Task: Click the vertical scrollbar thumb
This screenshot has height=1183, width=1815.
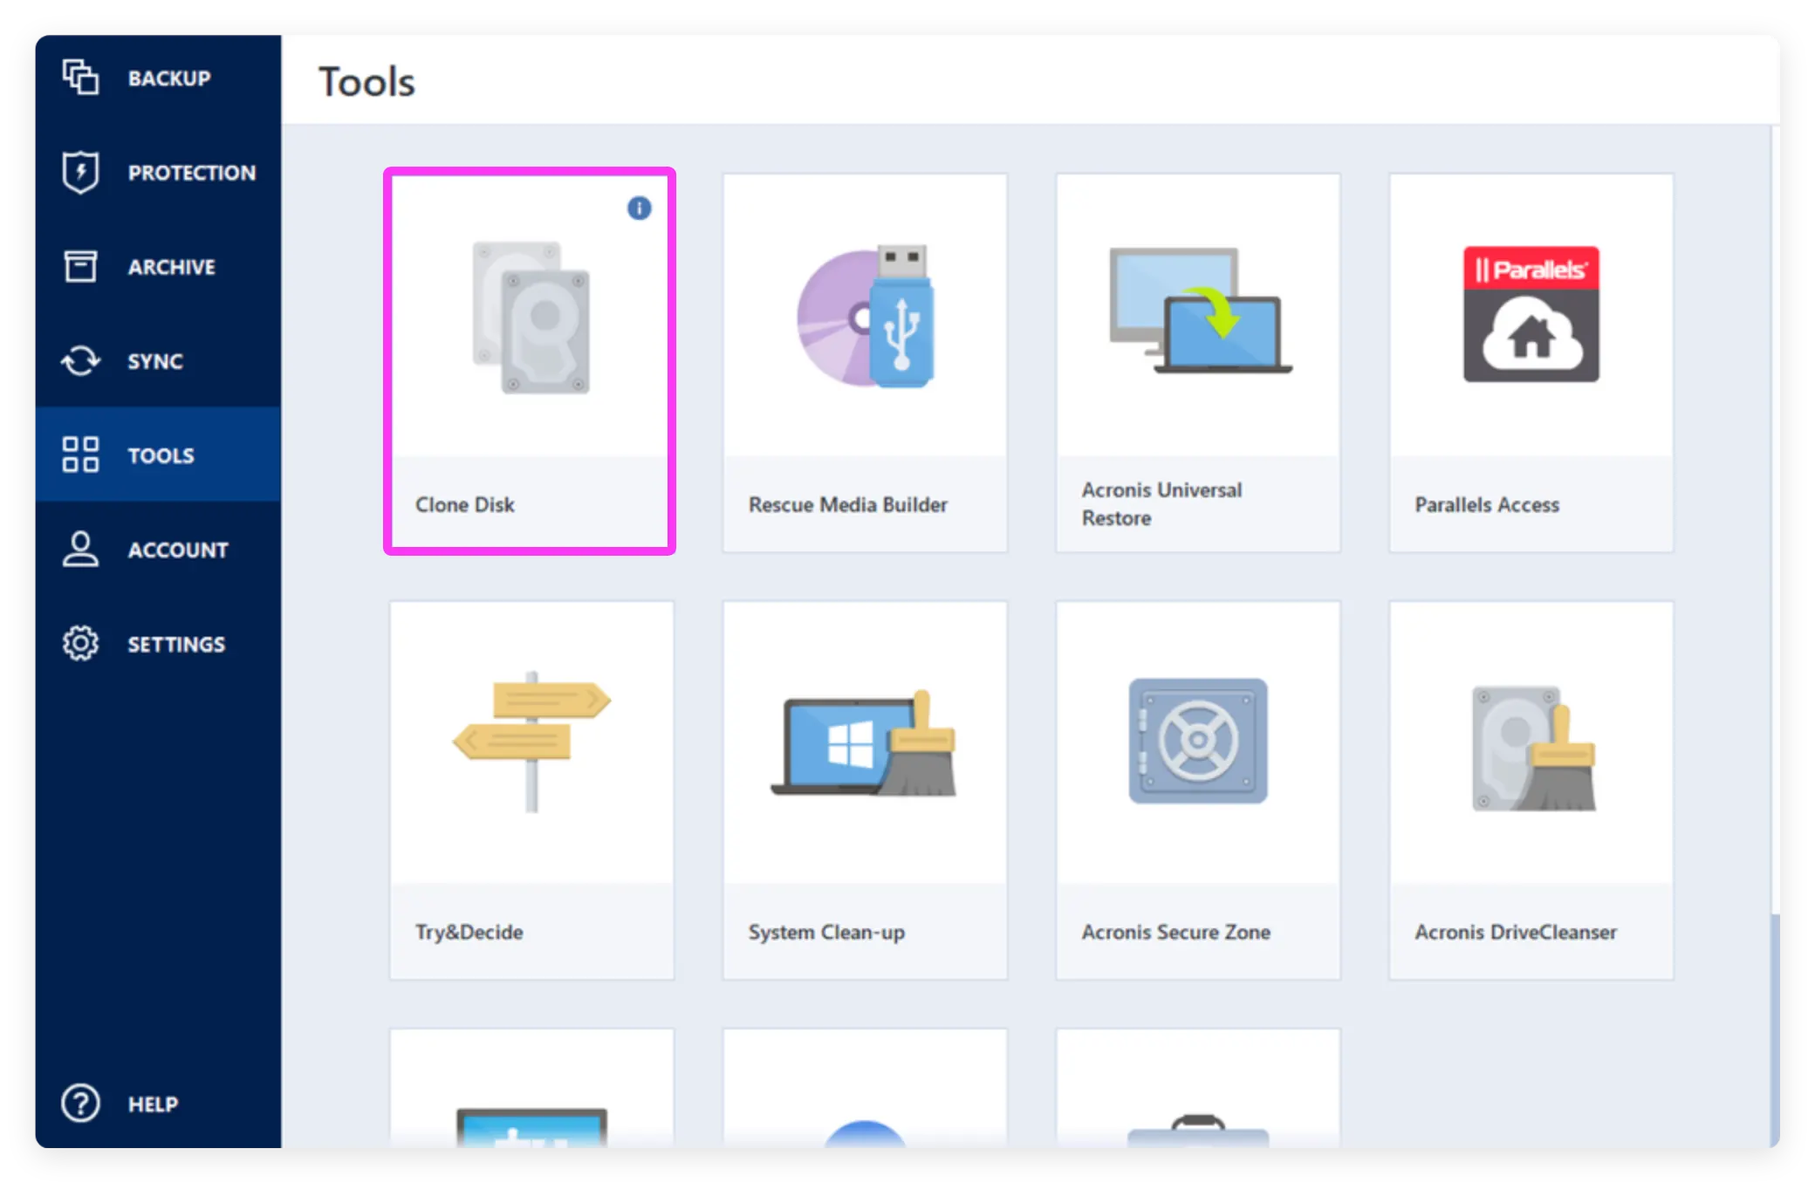Action: point(1775,1030)
